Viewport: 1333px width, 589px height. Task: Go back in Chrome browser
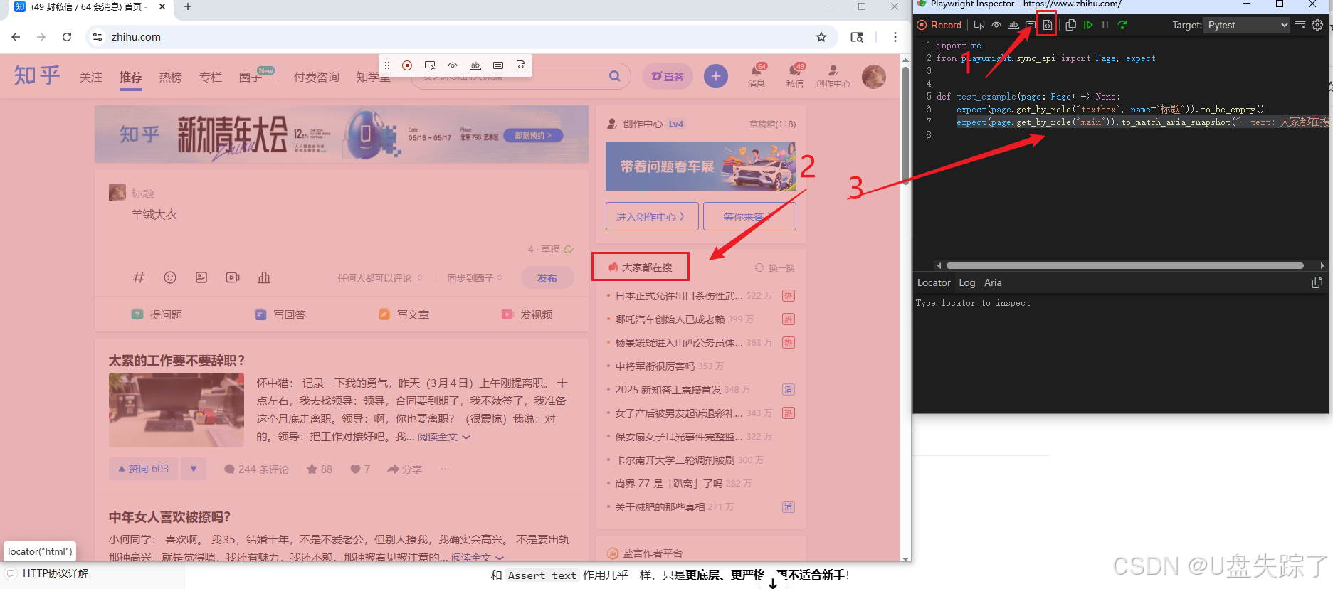16,37
